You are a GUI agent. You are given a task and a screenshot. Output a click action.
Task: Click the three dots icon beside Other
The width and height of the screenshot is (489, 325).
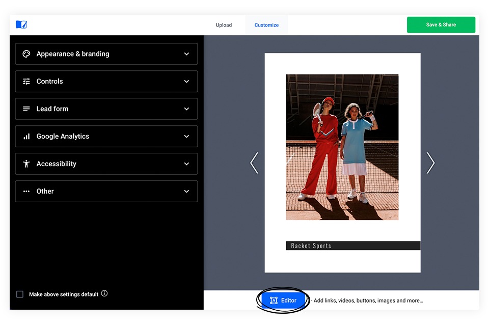(26, 191)
